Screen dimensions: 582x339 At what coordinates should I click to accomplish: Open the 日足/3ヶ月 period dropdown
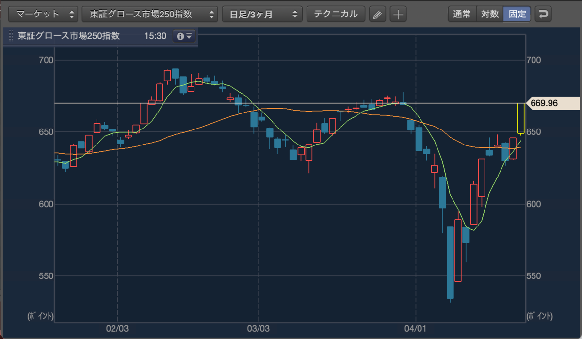click(x=262, y=14)
